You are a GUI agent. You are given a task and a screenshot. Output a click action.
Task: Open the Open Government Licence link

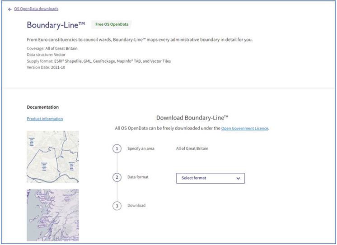pyautogui.click(x=244, y=129)
